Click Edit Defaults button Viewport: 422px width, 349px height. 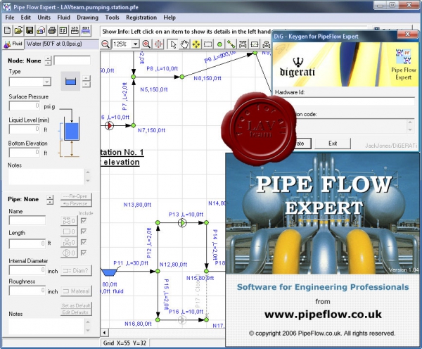(x=76, y=312)
